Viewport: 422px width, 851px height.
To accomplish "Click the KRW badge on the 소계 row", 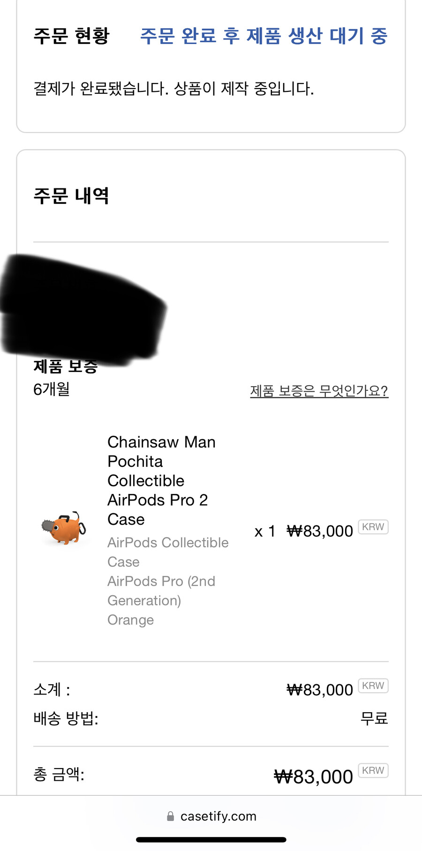I will [373, 686].
